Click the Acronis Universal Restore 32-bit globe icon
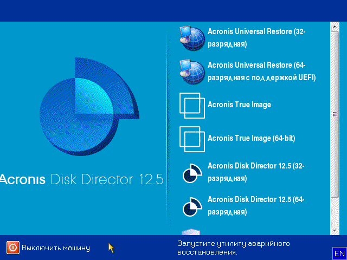 [191, 37]
